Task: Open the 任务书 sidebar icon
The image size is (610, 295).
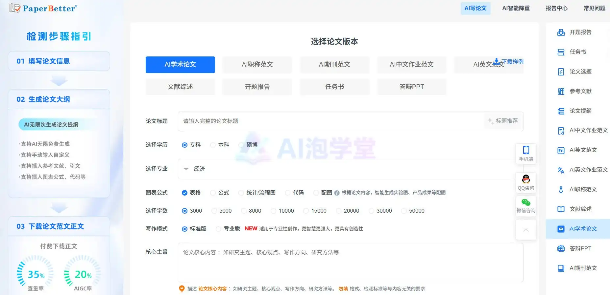Action: (561, 52)
